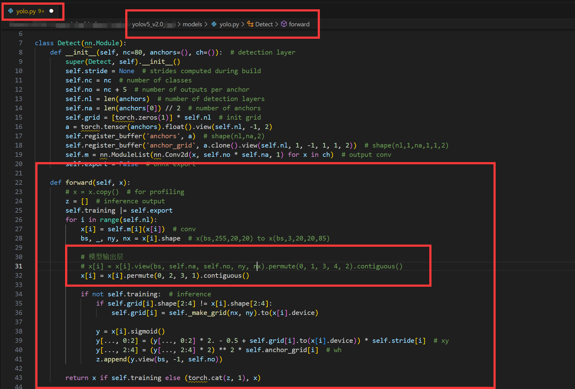This screenshot has width=575, height=389.
Task: Click line number 31 in the gutter
Action: point(19,266)
